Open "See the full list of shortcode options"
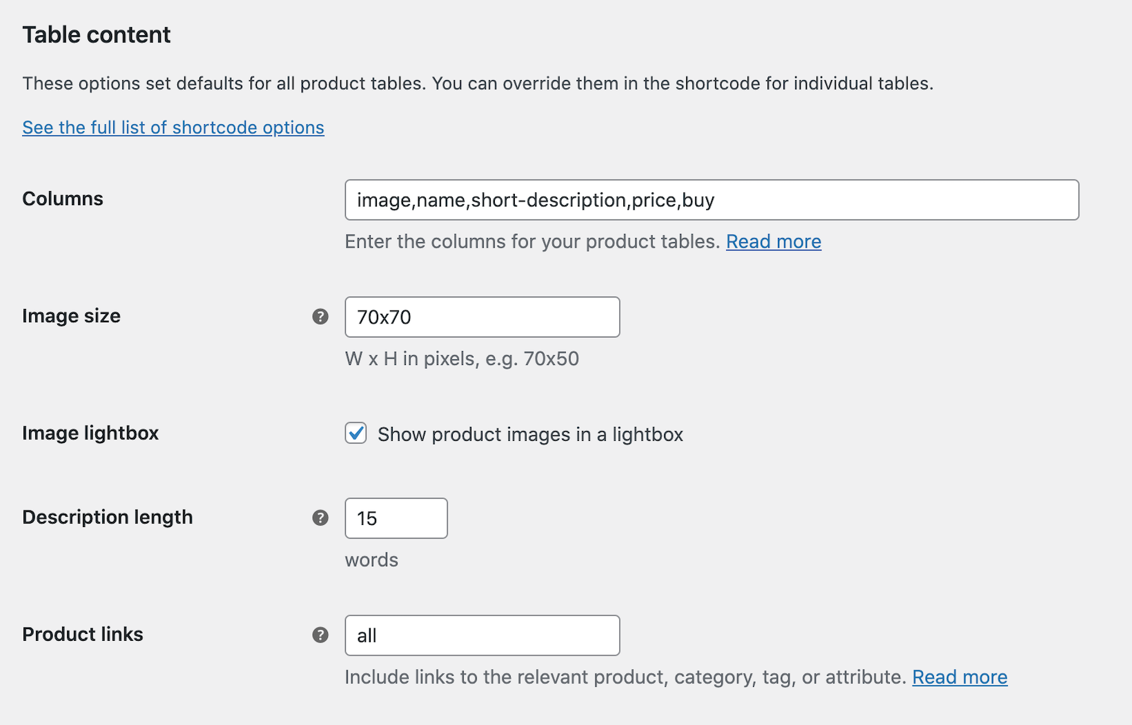The height and width of the screenshot is (725, 1132). coord(173,127)
